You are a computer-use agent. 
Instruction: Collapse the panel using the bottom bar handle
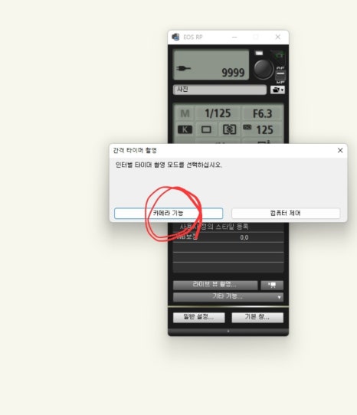pyautogui.click(x=228, y=332)
